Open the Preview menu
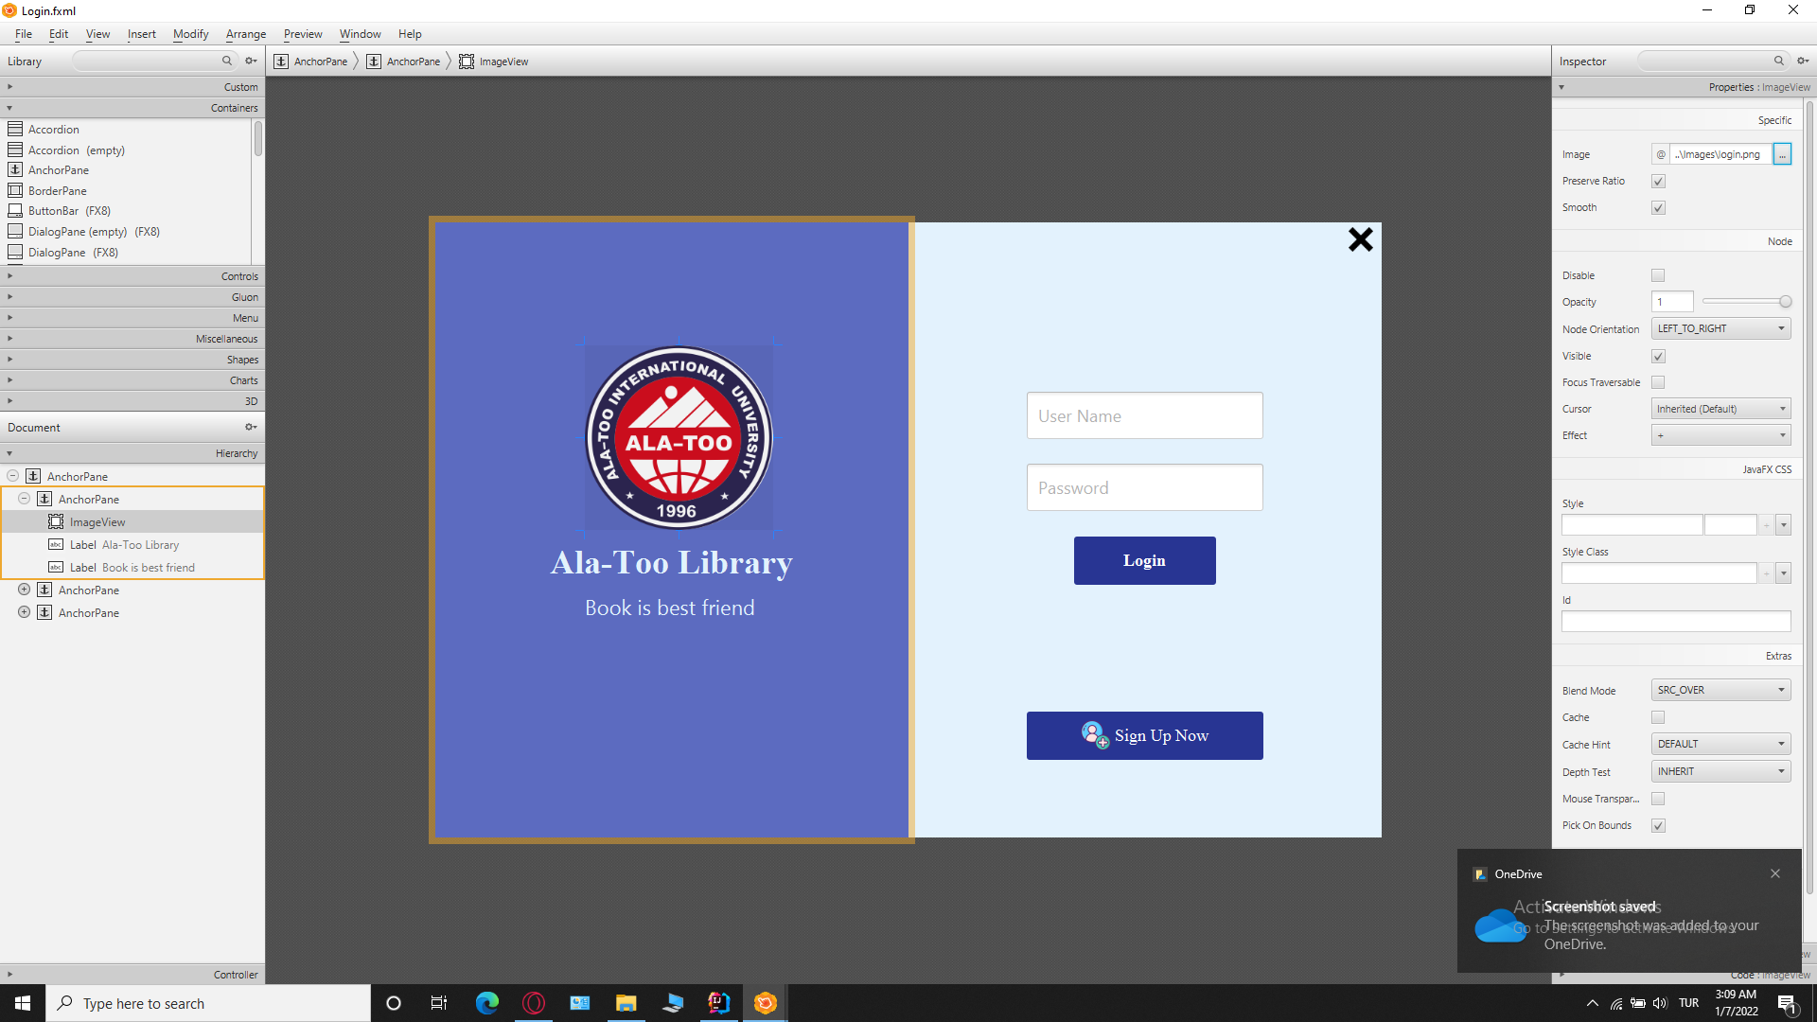Viewport: 1817px width, 1022px height. [303, 34]
